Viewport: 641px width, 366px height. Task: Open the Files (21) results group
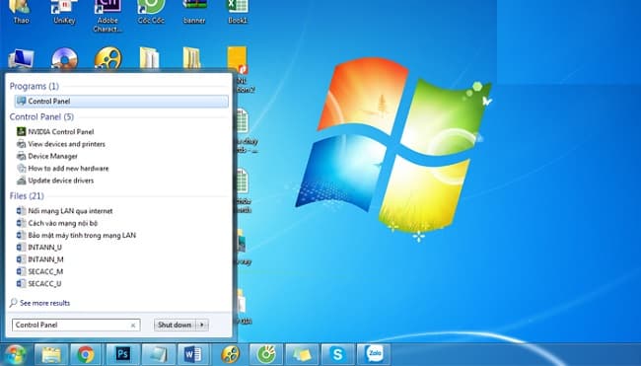[27, 196]
